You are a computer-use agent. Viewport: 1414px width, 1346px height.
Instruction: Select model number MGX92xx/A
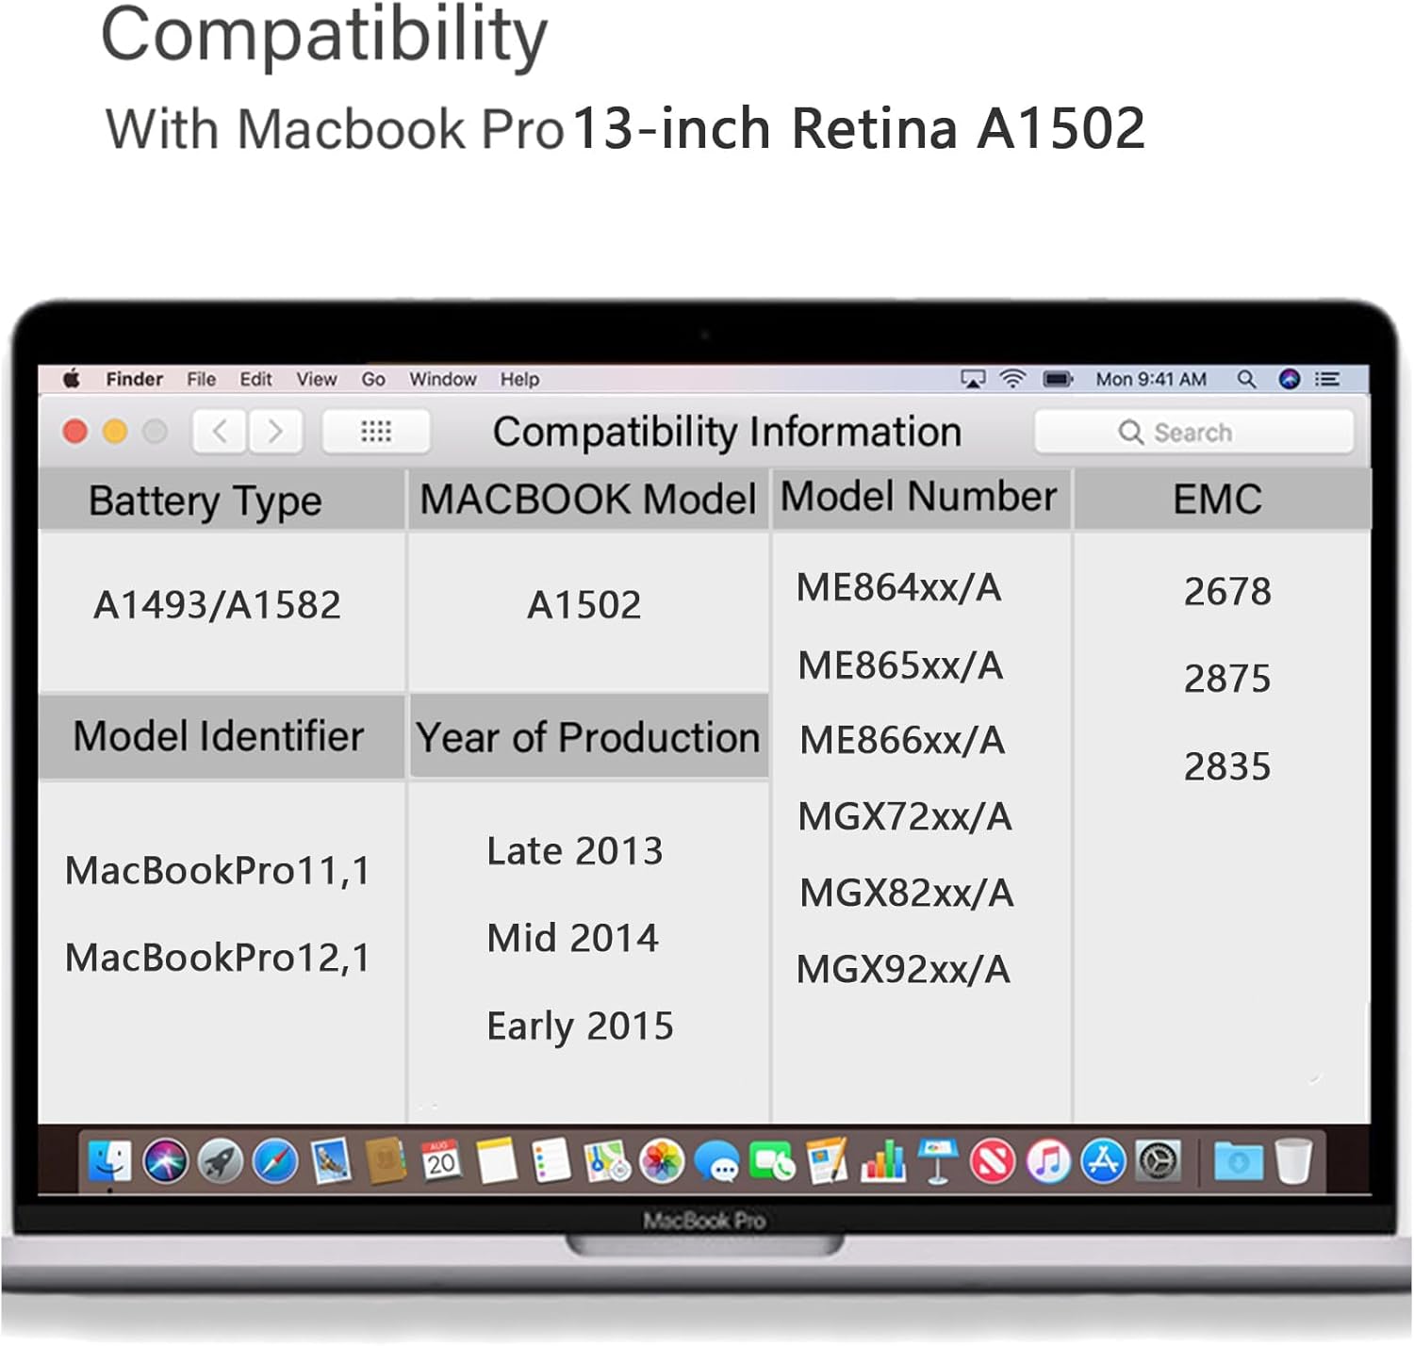(903, 970)
